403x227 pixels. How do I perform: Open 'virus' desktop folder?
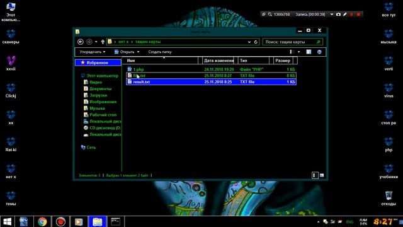point(389,90)
